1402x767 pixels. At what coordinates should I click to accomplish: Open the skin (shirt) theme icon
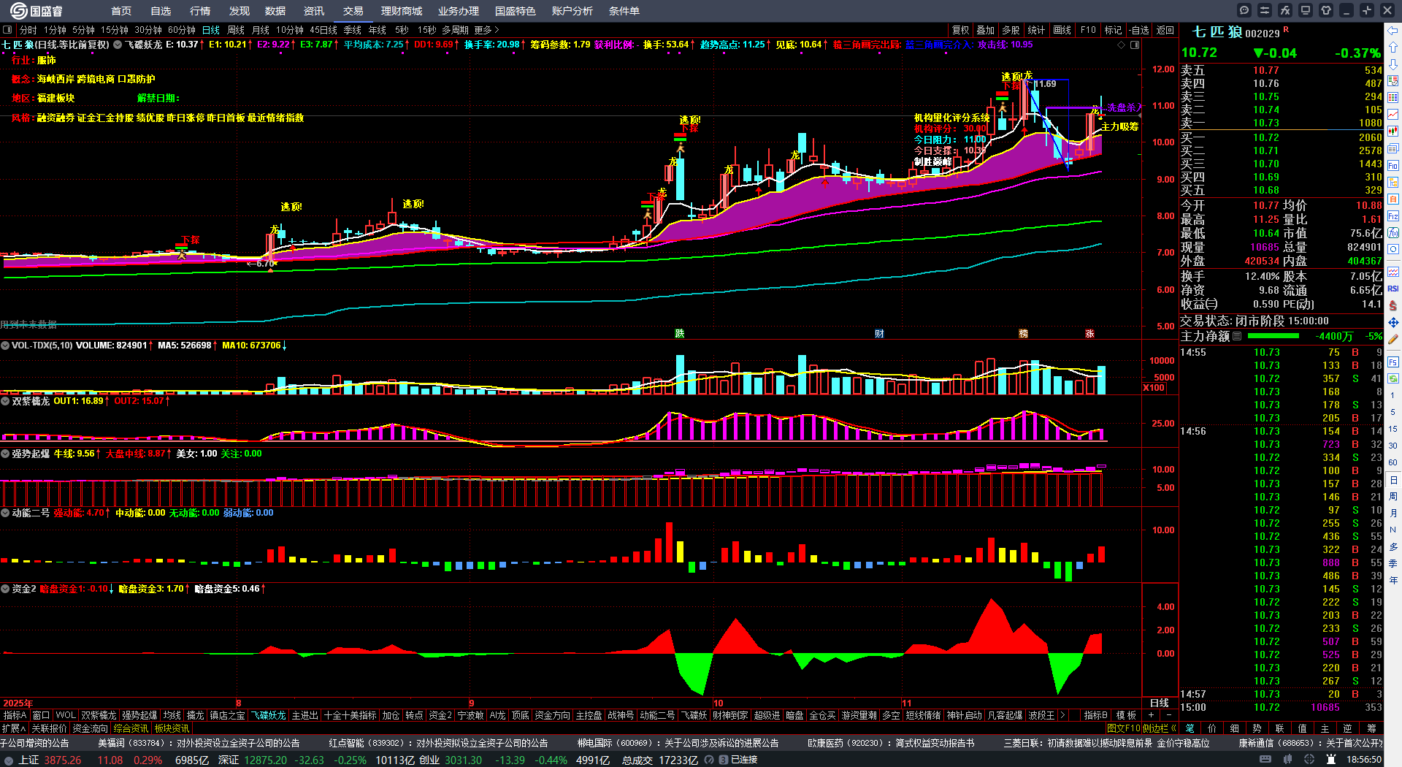(x=1326, y=10)
